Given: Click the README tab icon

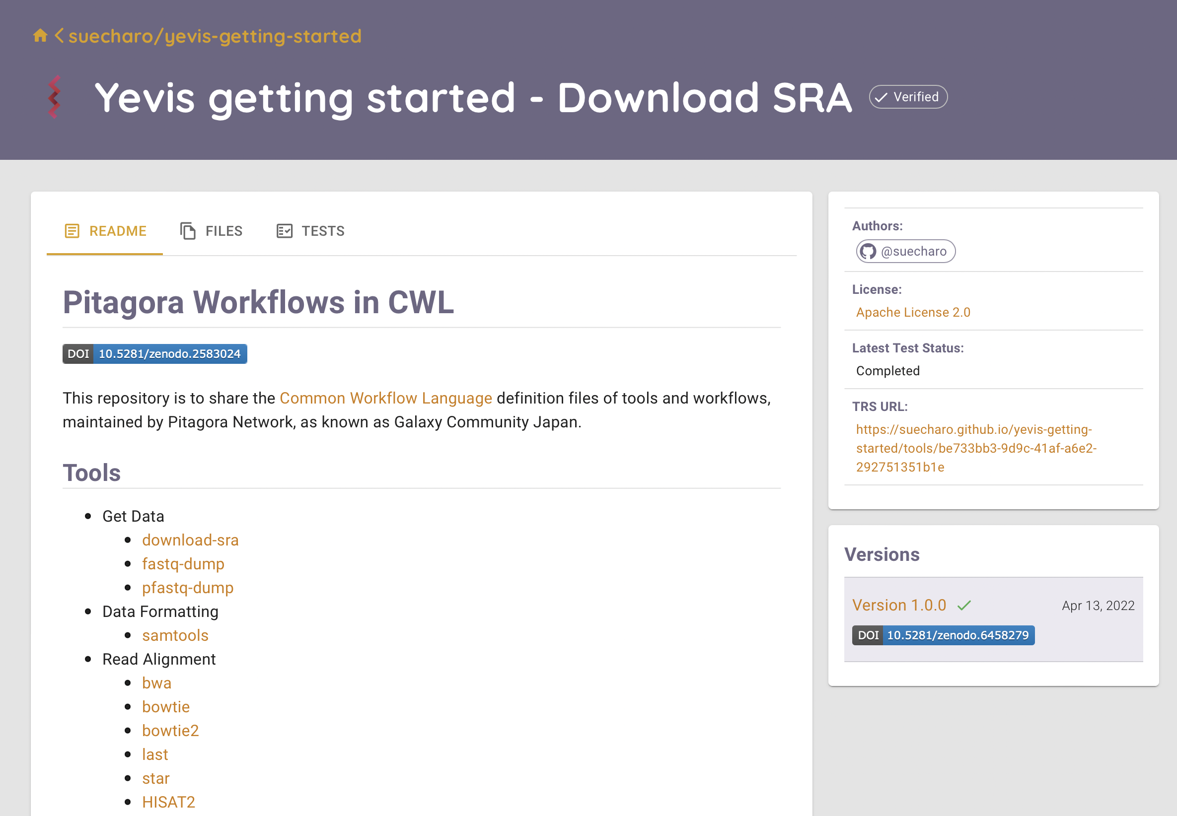Looking at the screenshot, I should pyautogui.click(x=72, y=231).
